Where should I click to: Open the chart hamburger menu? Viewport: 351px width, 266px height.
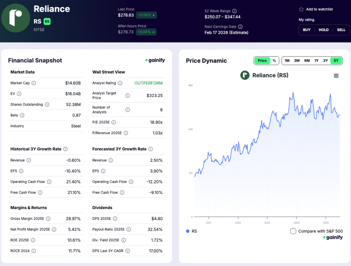[x=336, y=75]
